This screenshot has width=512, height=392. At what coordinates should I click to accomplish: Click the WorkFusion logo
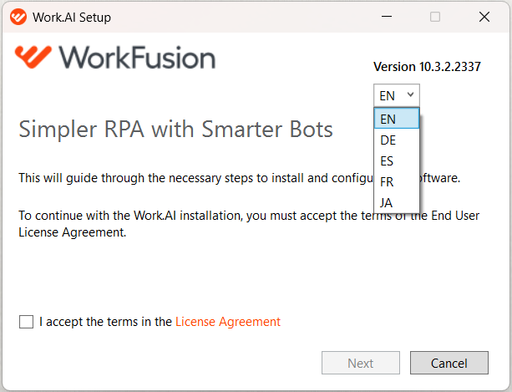[115, 58]
